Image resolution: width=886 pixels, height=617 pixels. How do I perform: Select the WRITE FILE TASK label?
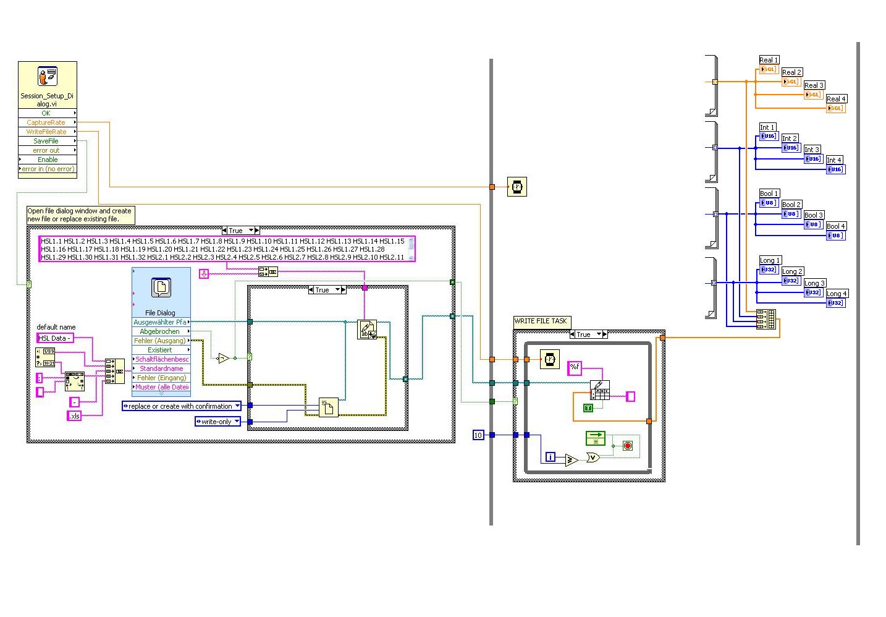coord(541,321)
